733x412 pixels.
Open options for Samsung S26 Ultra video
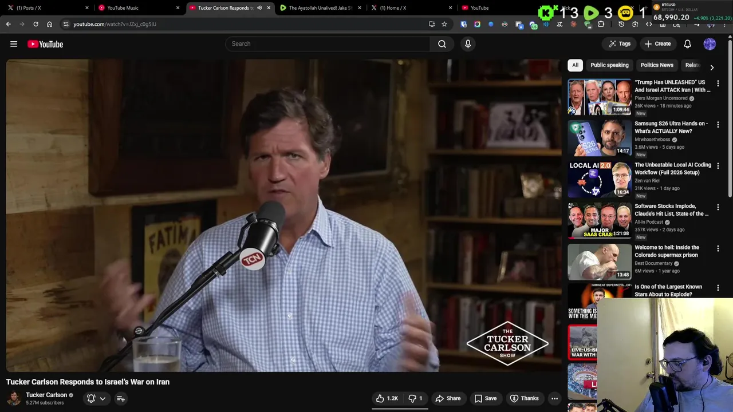(x=718, y=125)
